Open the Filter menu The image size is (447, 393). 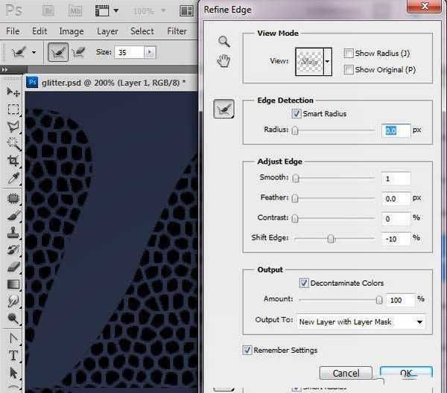point(177,31)
